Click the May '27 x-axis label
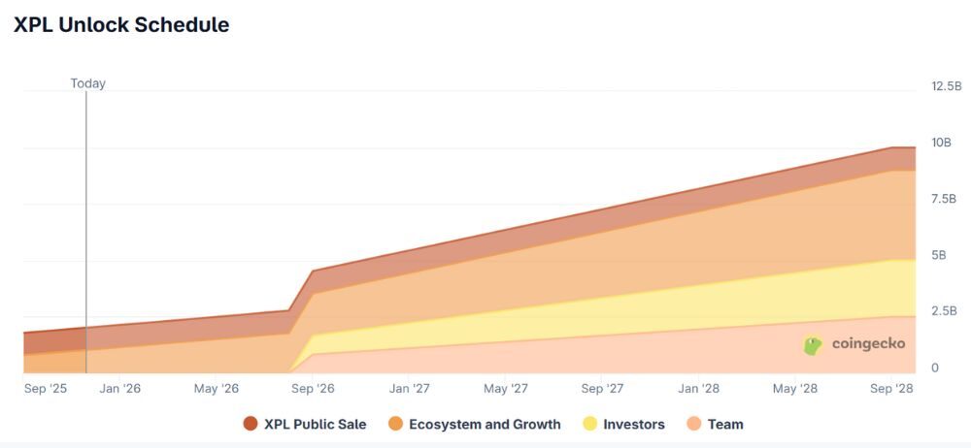This screenshot has width=971, height=448. pos(506,389)
